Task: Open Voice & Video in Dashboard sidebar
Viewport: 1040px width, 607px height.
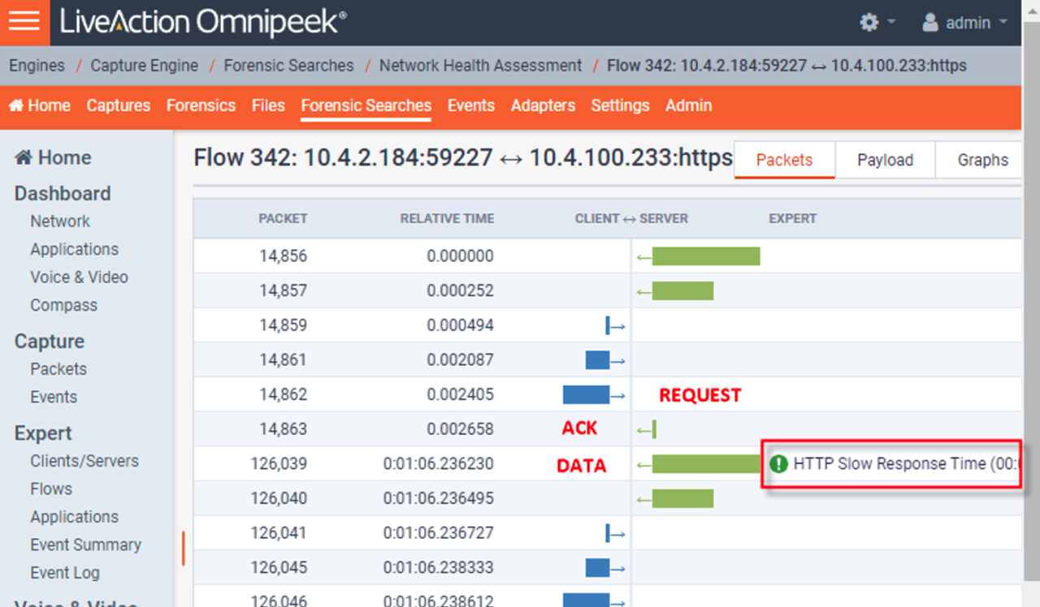Action: [x=79, y=278]
